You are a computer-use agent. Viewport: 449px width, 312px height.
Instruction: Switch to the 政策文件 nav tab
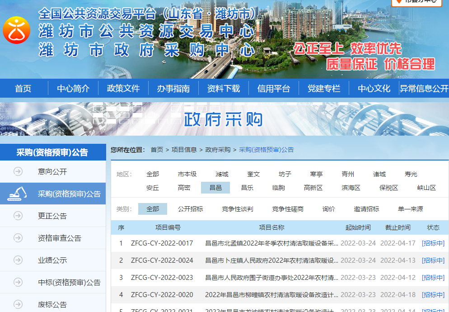point(123,89)
